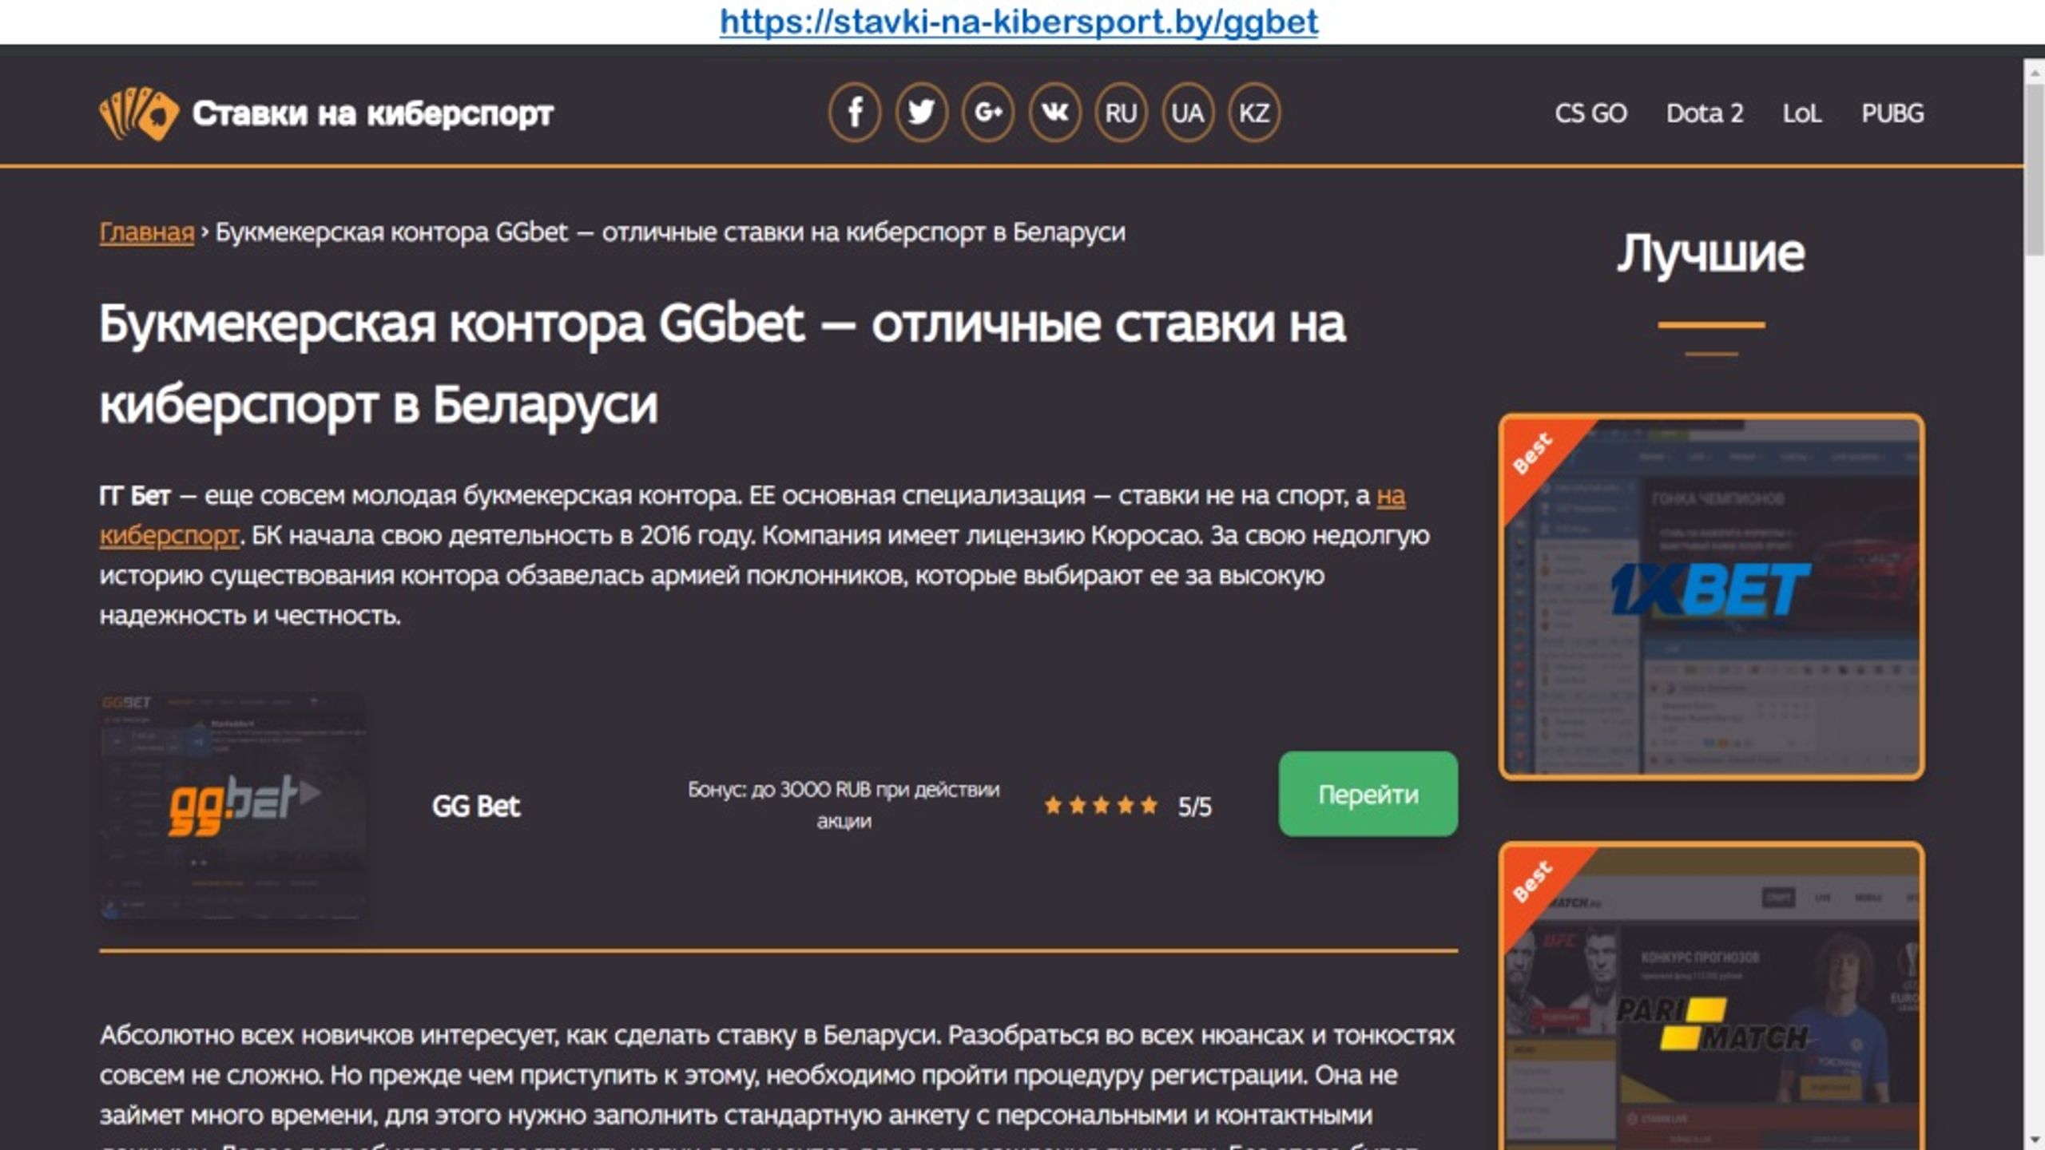Open the VK social icon
The image size is (2045, 1150).
point(1054,113)
